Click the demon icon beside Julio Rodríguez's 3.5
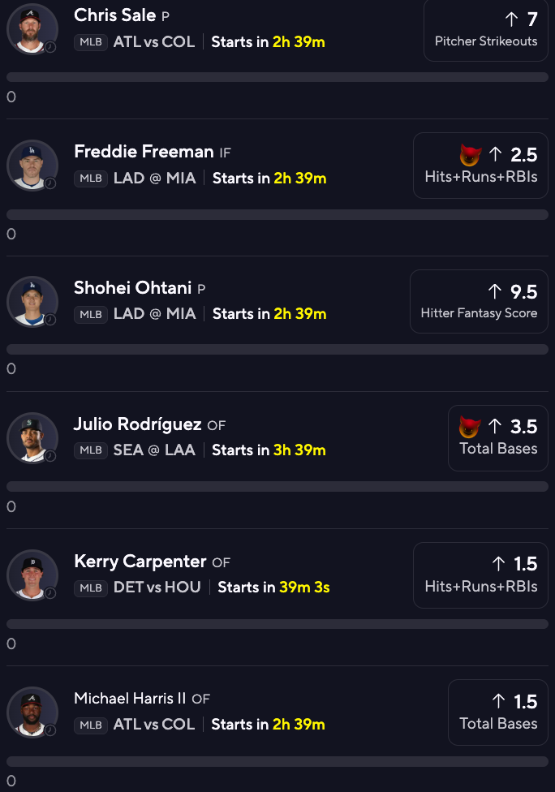 pyautogui.click(x=470, y=427)
